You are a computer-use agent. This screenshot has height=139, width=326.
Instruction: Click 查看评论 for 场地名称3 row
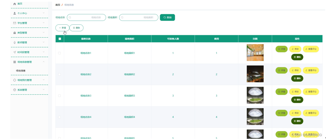311,92
